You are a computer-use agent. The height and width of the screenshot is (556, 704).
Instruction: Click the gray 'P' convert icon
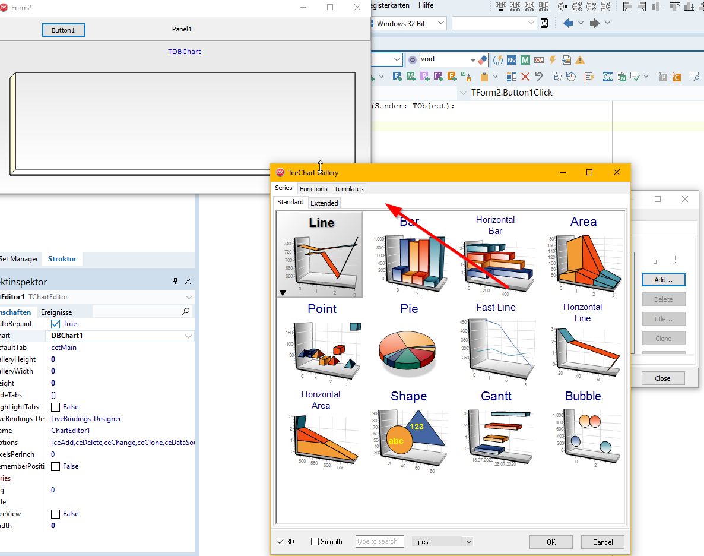pos(662,77)
